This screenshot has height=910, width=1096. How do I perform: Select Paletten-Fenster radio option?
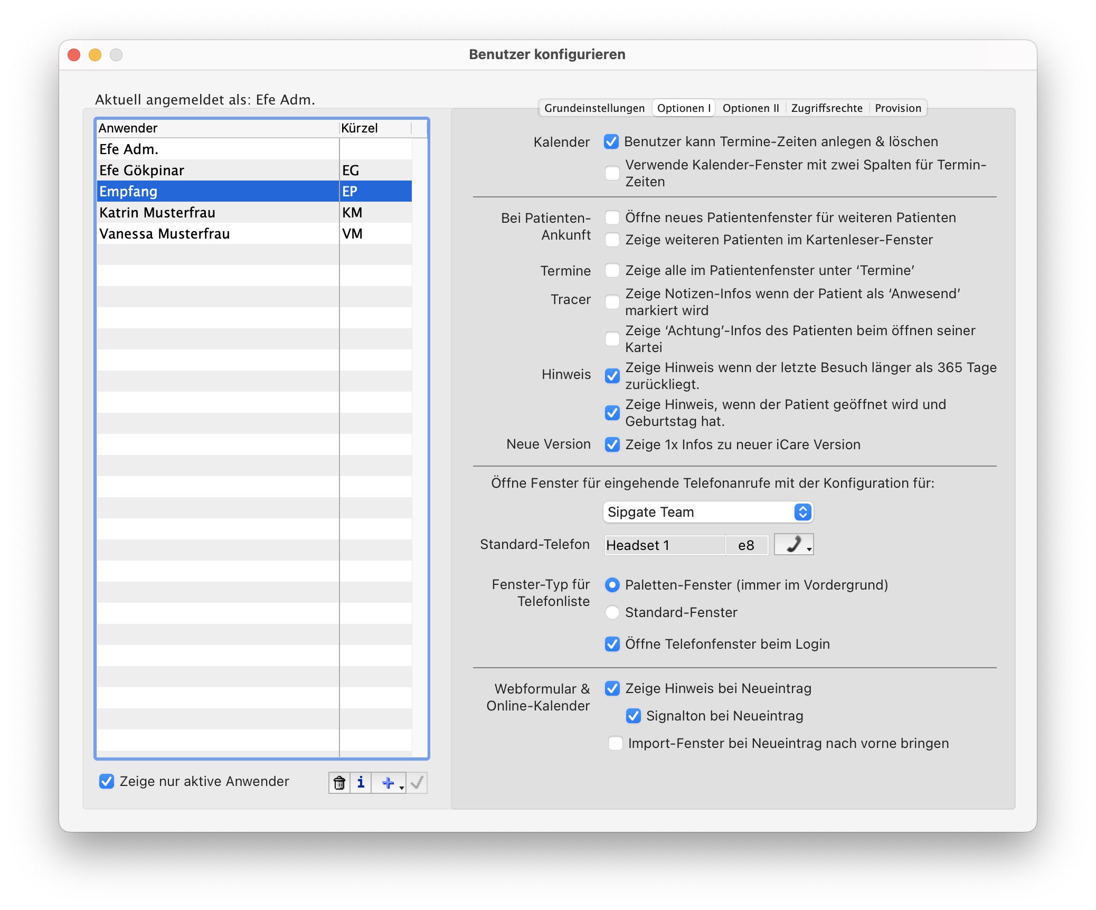612,585
